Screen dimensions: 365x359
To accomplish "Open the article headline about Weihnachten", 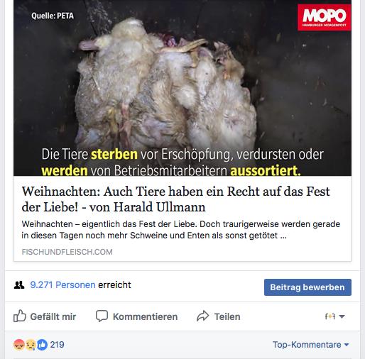I will (x=175, y=199).
